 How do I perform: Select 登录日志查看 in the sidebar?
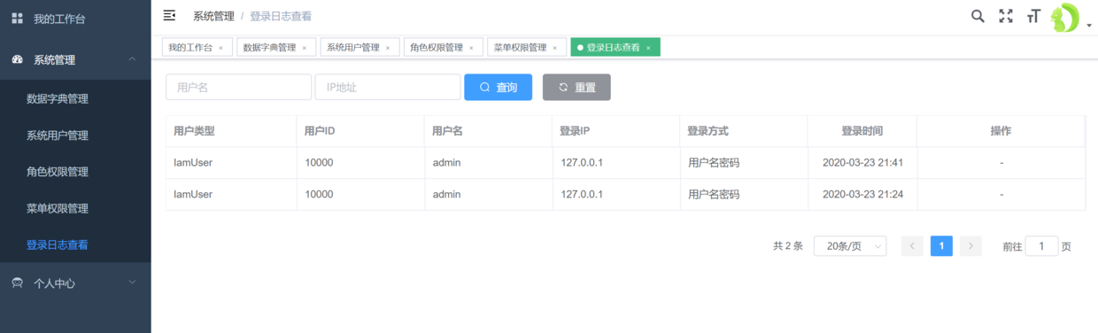click(x=58, y=245)
